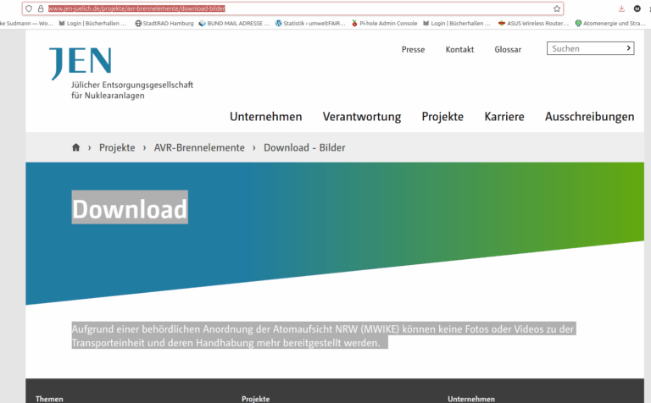This screenshot has width=651, height=403.
Task: Open the first Login Bücherhallen bookmark
Action: click(92, 23)
